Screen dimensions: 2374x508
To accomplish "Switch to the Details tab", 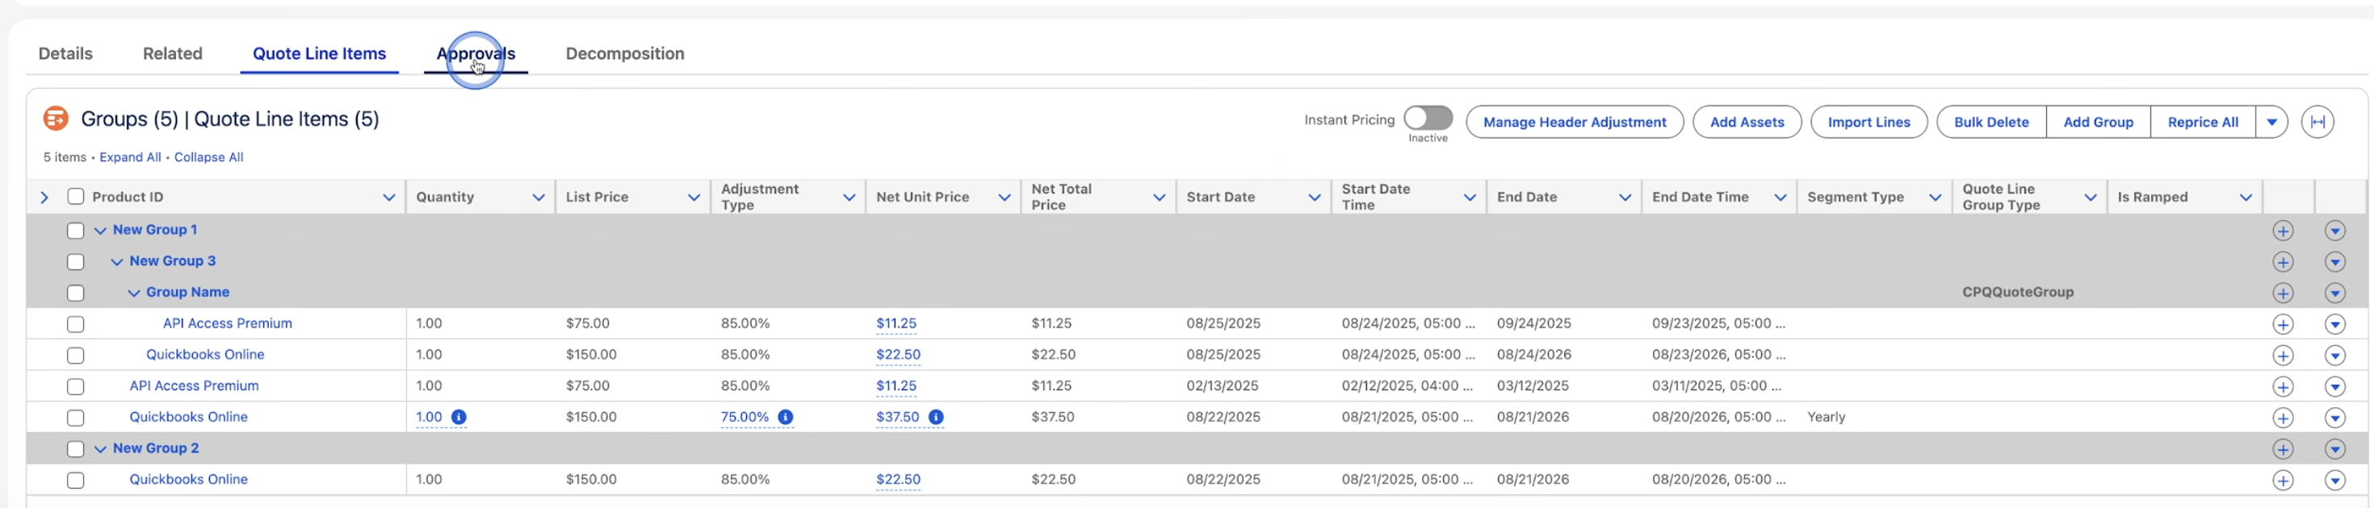I will (x=65, y=53).
